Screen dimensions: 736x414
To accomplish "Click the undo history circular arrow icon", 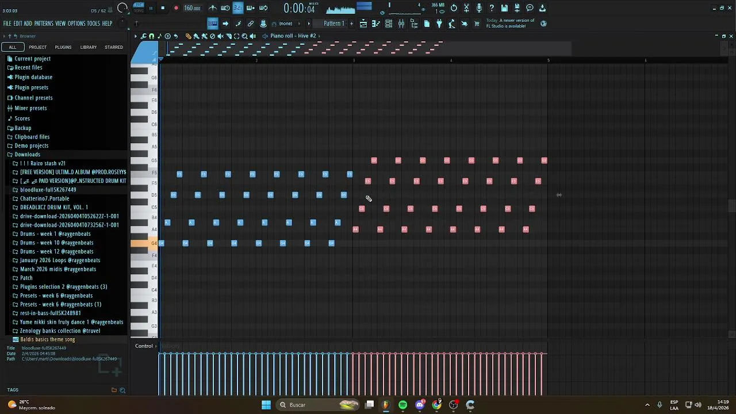I will point(454,8).
